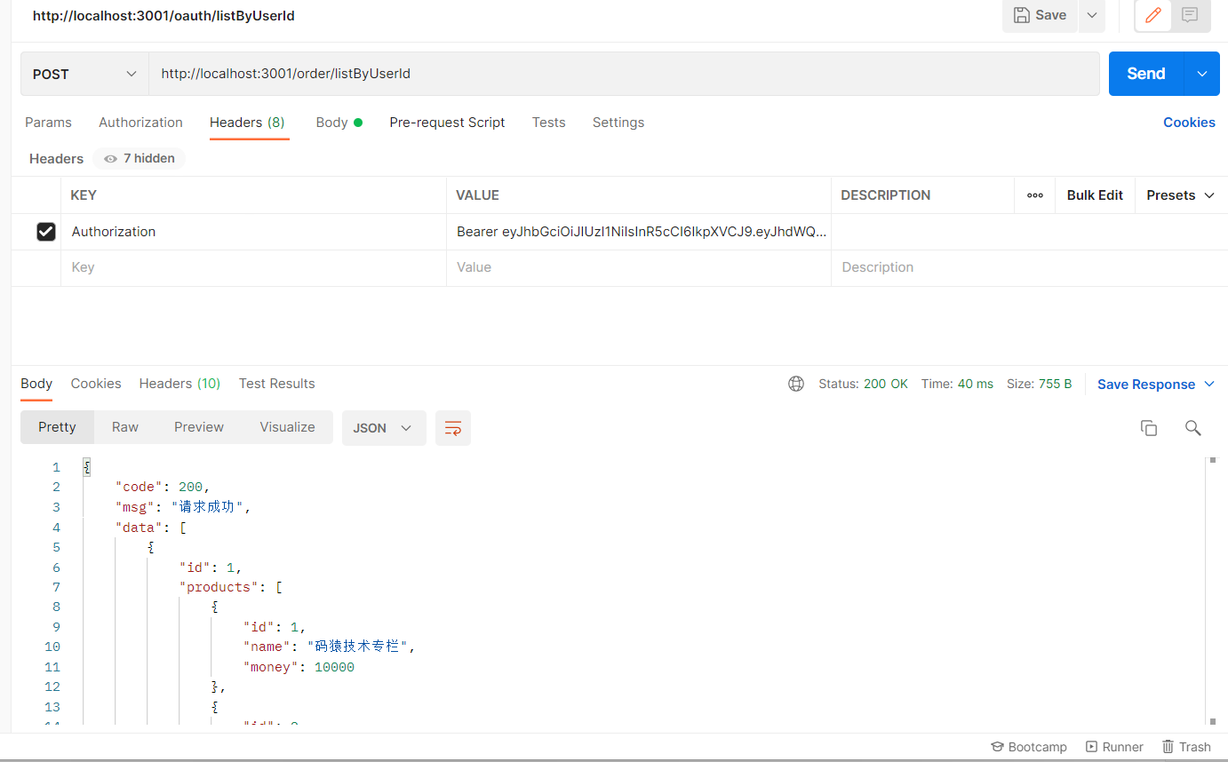Open the Test Results tab

click(x=276, y=384)
